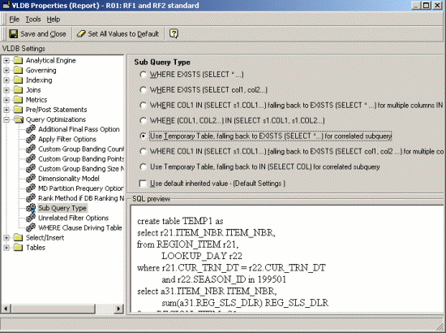
Task: Expand the Indexing tree node
Action: point(6,80)
